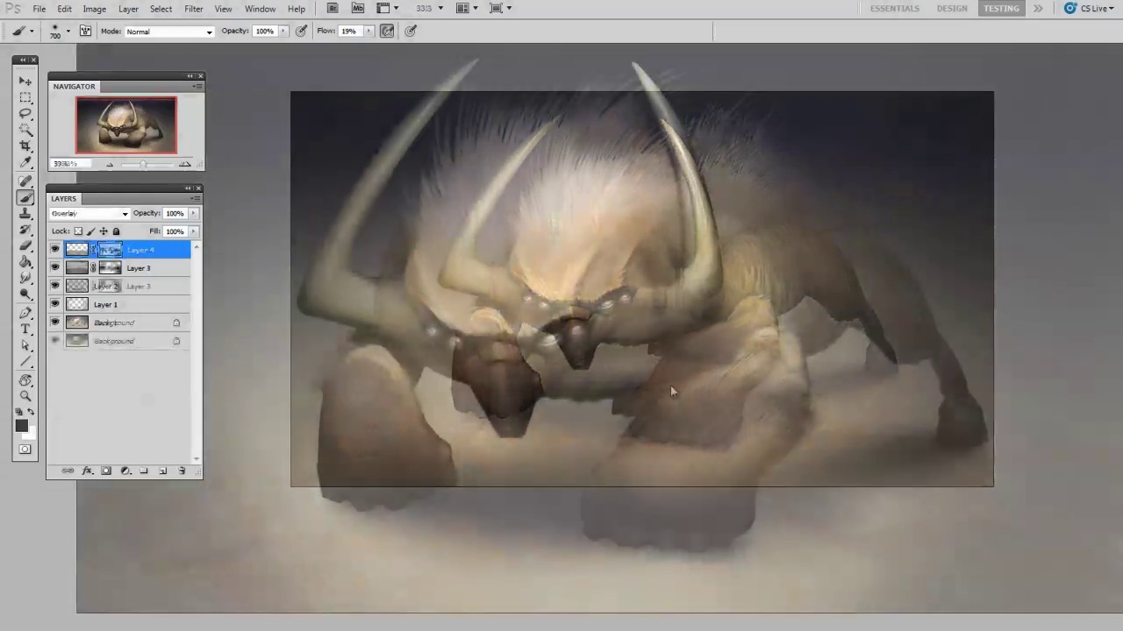Launch Adobe Bridge from the top bar

click(x=333, y=9)
